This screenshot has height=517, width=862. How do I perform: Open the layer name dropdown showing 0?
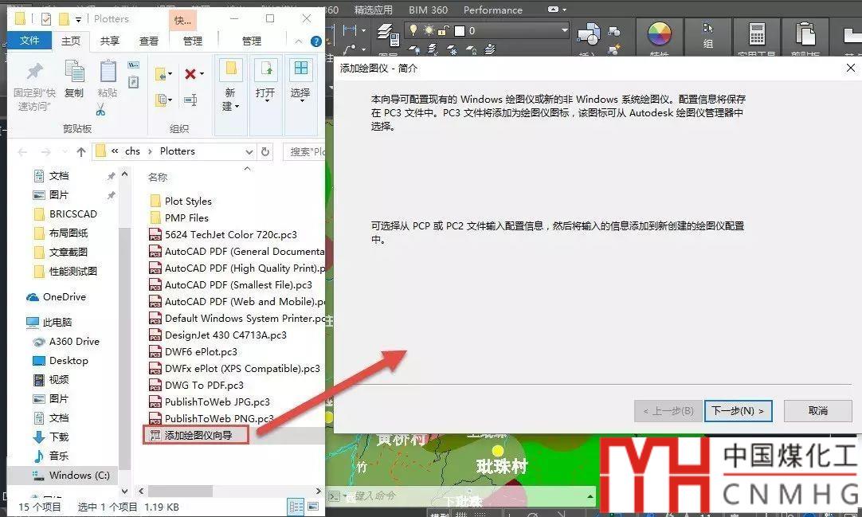pyautogui.click(x=565, y=30)
